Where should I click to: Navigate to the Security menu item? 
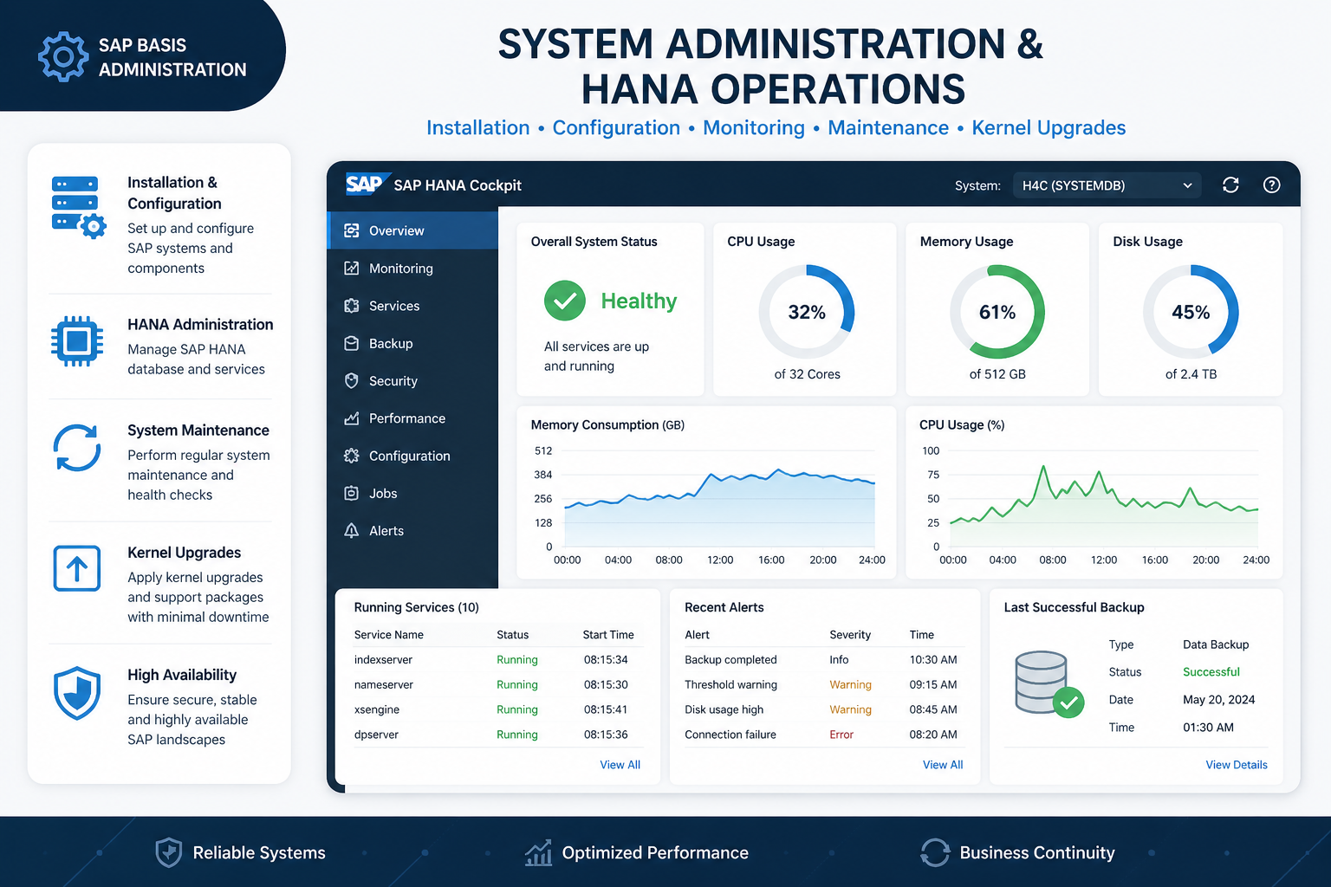point(413,381)
